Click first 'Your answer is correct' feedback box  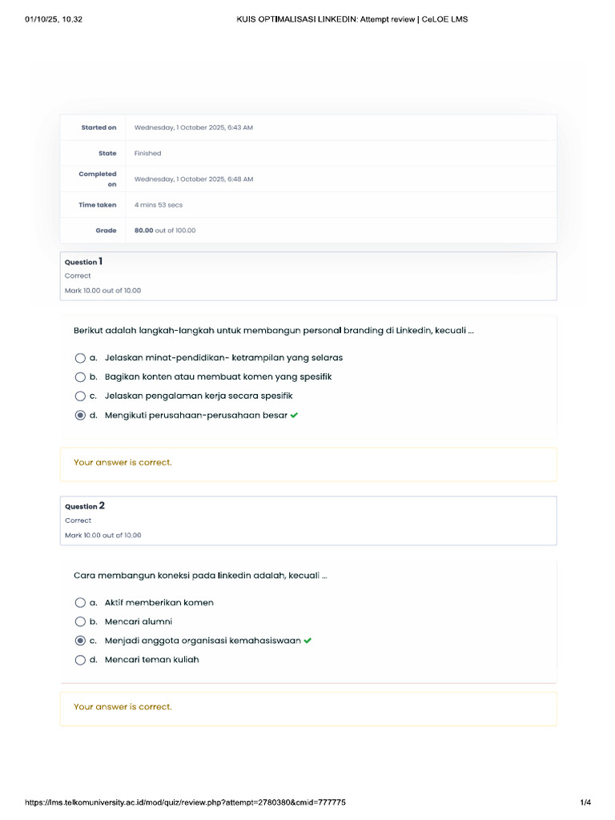coord(308,464)
